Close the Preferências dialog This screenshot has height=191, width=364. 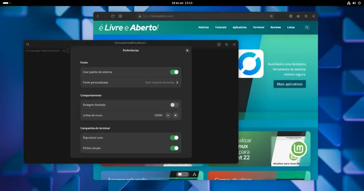187,51
